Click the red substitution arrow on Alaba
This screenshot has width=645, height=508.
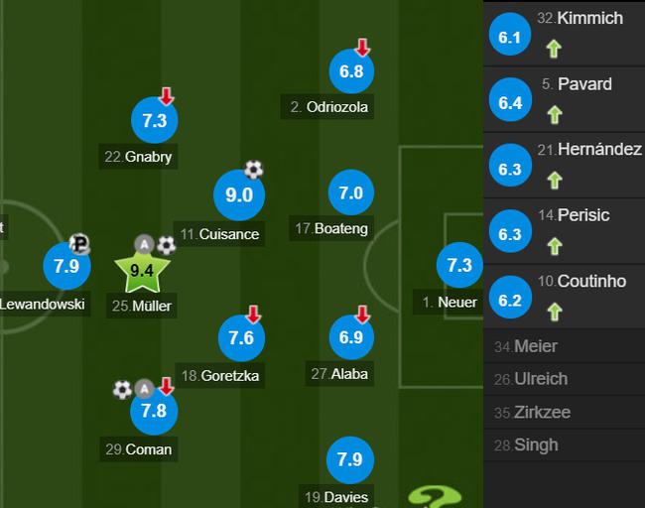click(362, 315)
